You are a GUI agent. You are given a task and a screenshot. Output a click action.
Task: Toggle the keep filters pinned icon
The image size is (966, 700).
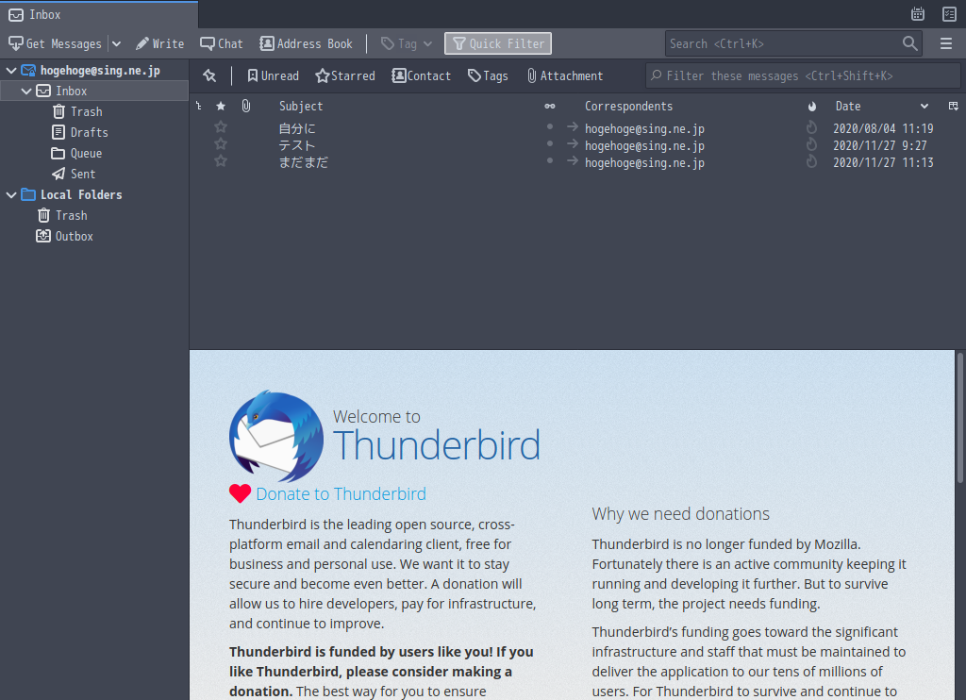[x=209, y=75]
